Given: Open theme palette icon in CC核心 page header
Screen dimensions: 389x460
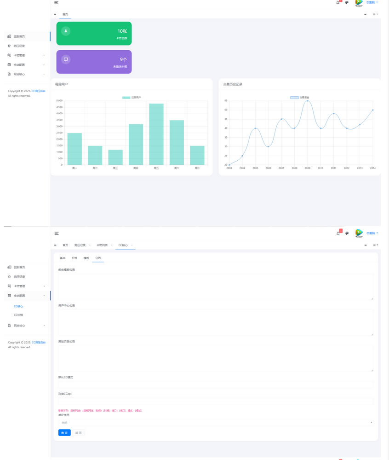Looking at the screenshot, I should 347,233.
